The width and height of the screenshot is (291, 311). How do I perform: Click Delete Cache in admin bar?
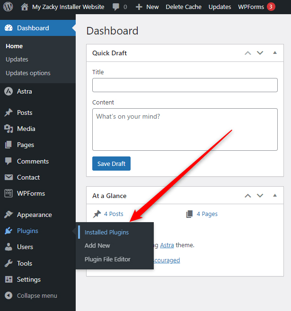pyautogui.click(x=184, y=7)
